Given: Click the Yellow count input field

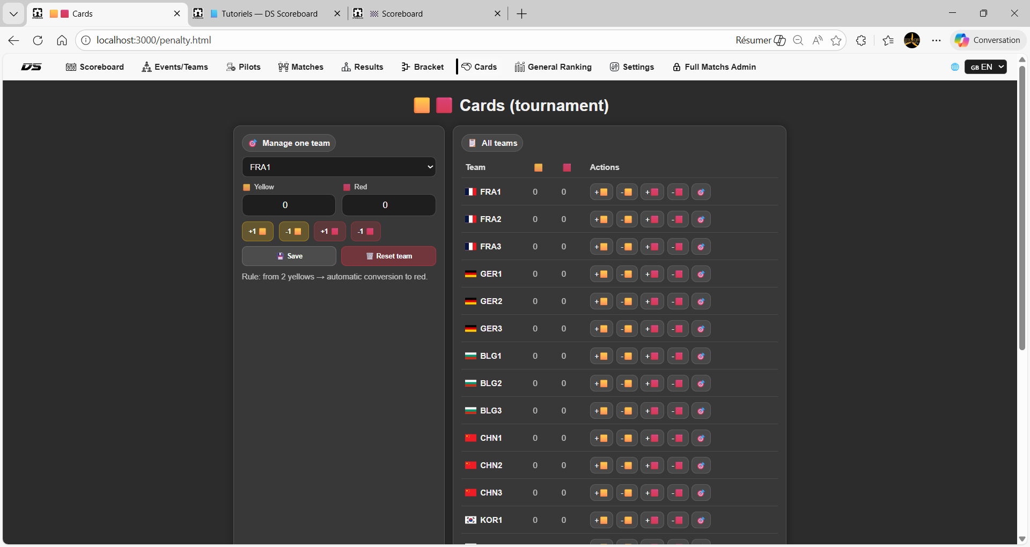Looking at the screenshot, I should point(289,205).
